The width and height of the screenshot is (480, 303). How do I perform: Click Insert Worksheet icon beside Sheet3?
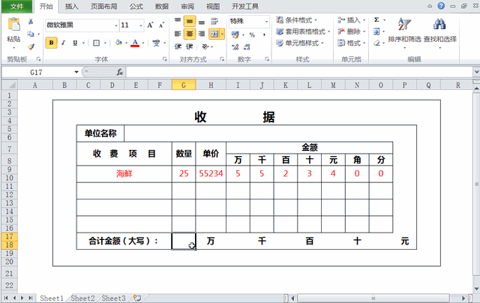point(137,298)
